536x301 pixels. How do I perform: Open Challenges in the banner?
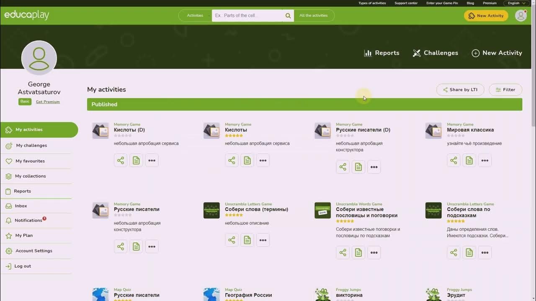(435, 53)
